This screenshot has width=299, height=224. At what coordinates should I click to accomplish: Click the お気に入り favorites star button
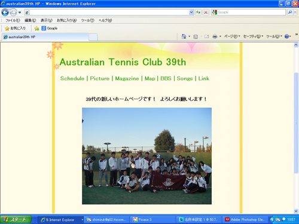tap(15, 28)
